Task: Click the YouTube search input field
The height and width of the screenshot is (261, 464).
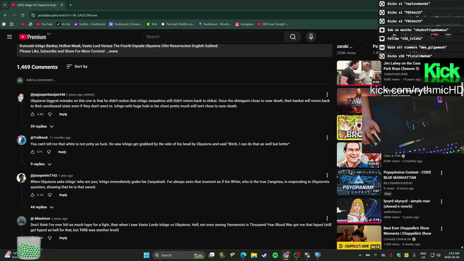Action: point(214,37)
